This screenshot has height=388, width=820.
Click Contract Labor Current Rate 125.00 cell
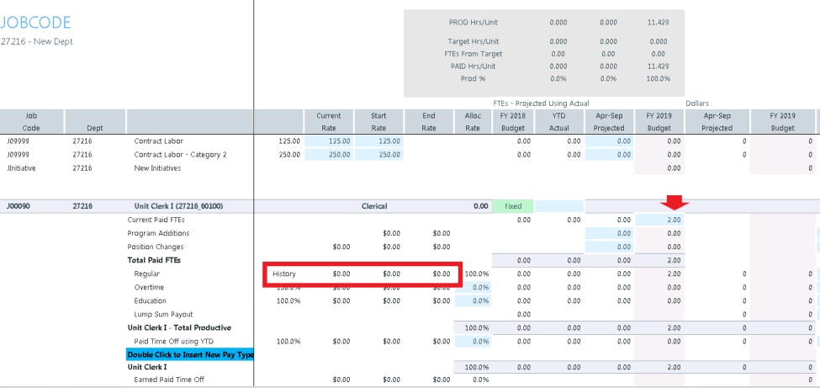(329, 141)
